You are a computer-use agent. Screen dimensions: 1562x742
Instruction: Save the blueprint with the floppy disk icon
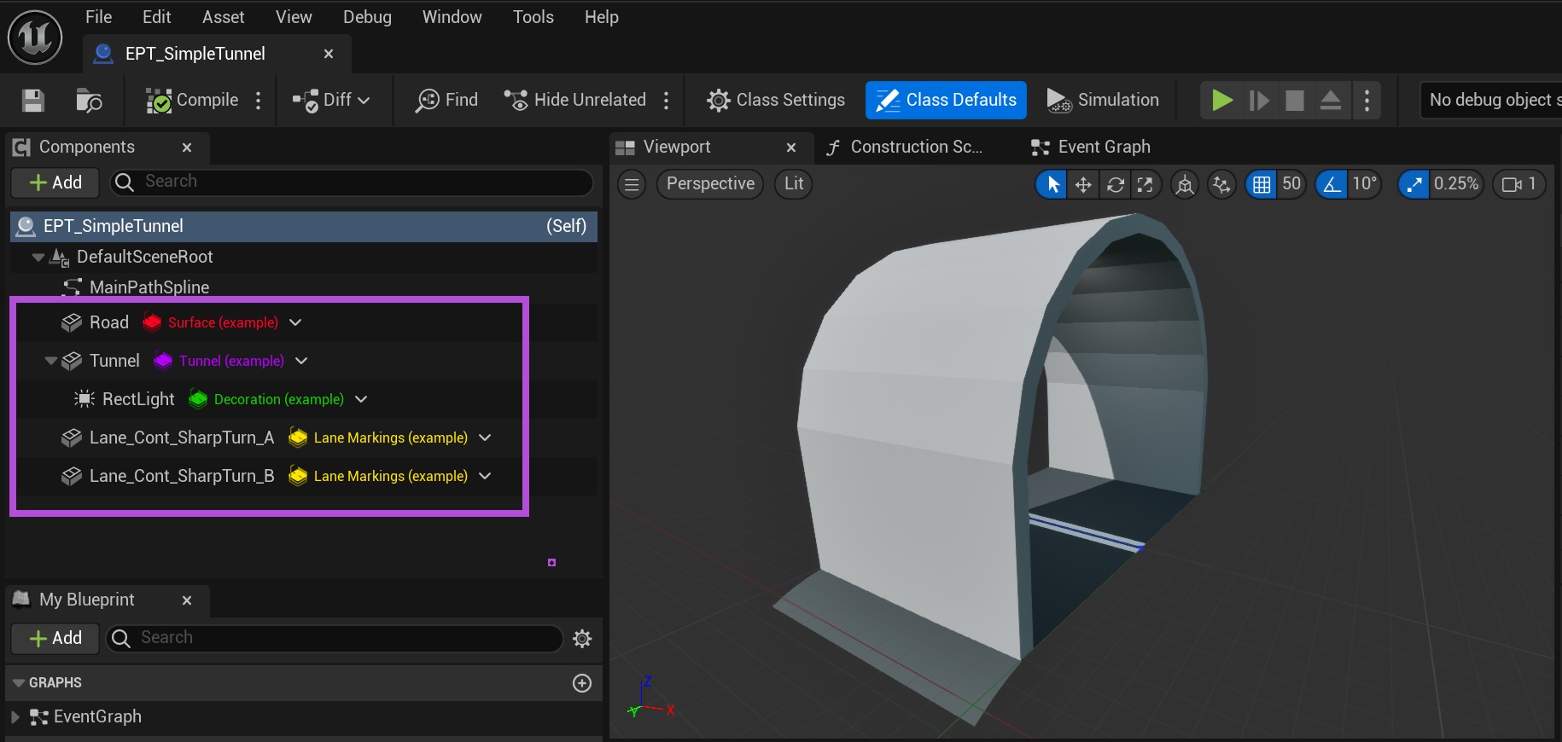[33, 100]
